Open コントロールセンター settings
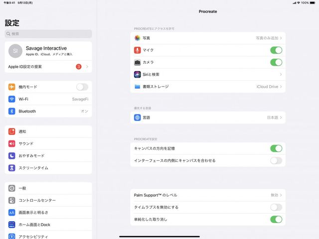Viewport: 319px width, 239px height. point(48,200)
